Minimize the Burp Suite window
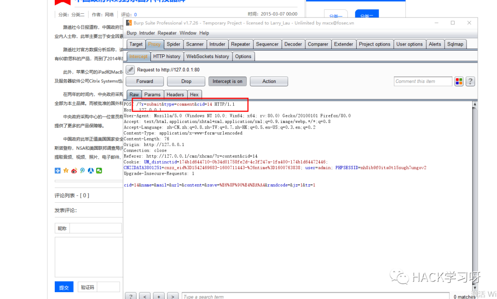 436,23
